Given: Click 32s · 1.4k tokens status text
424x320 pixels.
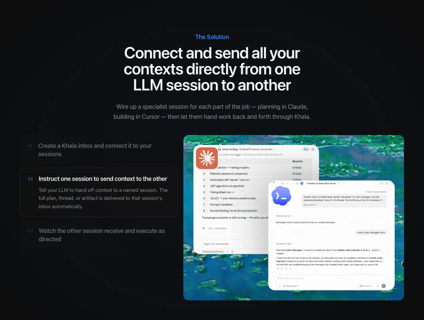Looking at the screenshot, I should click(x=217, y=229).
